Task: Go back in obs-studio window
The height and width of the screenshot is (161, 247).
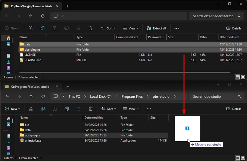Action: point(7,96)
